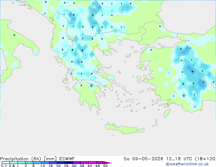The width and height of the screenshot is (216, 167).
Task: Click the 45–50 mm legend color segment
Action: point(100,163)
